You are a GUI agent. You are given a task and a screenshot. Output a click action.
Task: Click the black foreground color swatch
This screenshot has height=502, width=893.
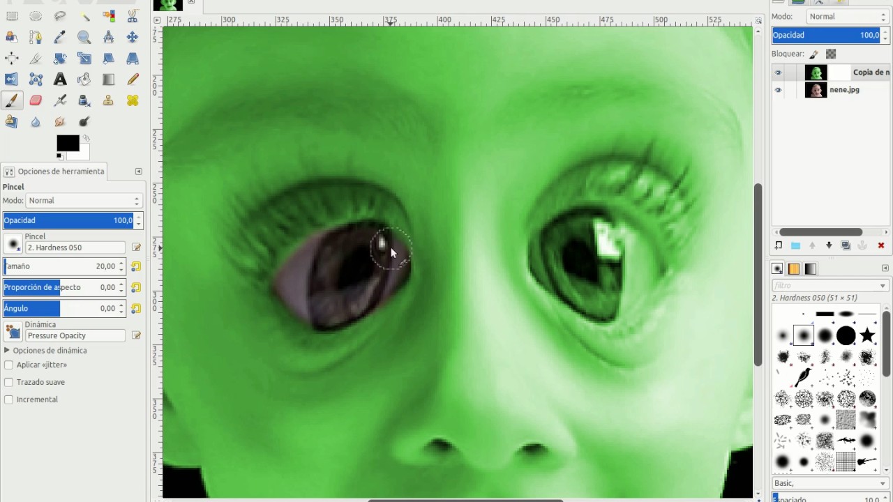[67, 143]
